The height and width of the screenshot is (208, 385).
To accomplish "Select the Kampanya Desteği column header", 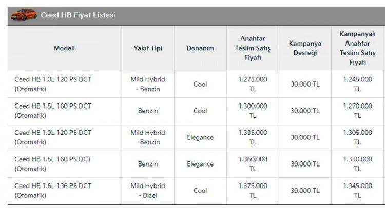I will tap(305, 48).
